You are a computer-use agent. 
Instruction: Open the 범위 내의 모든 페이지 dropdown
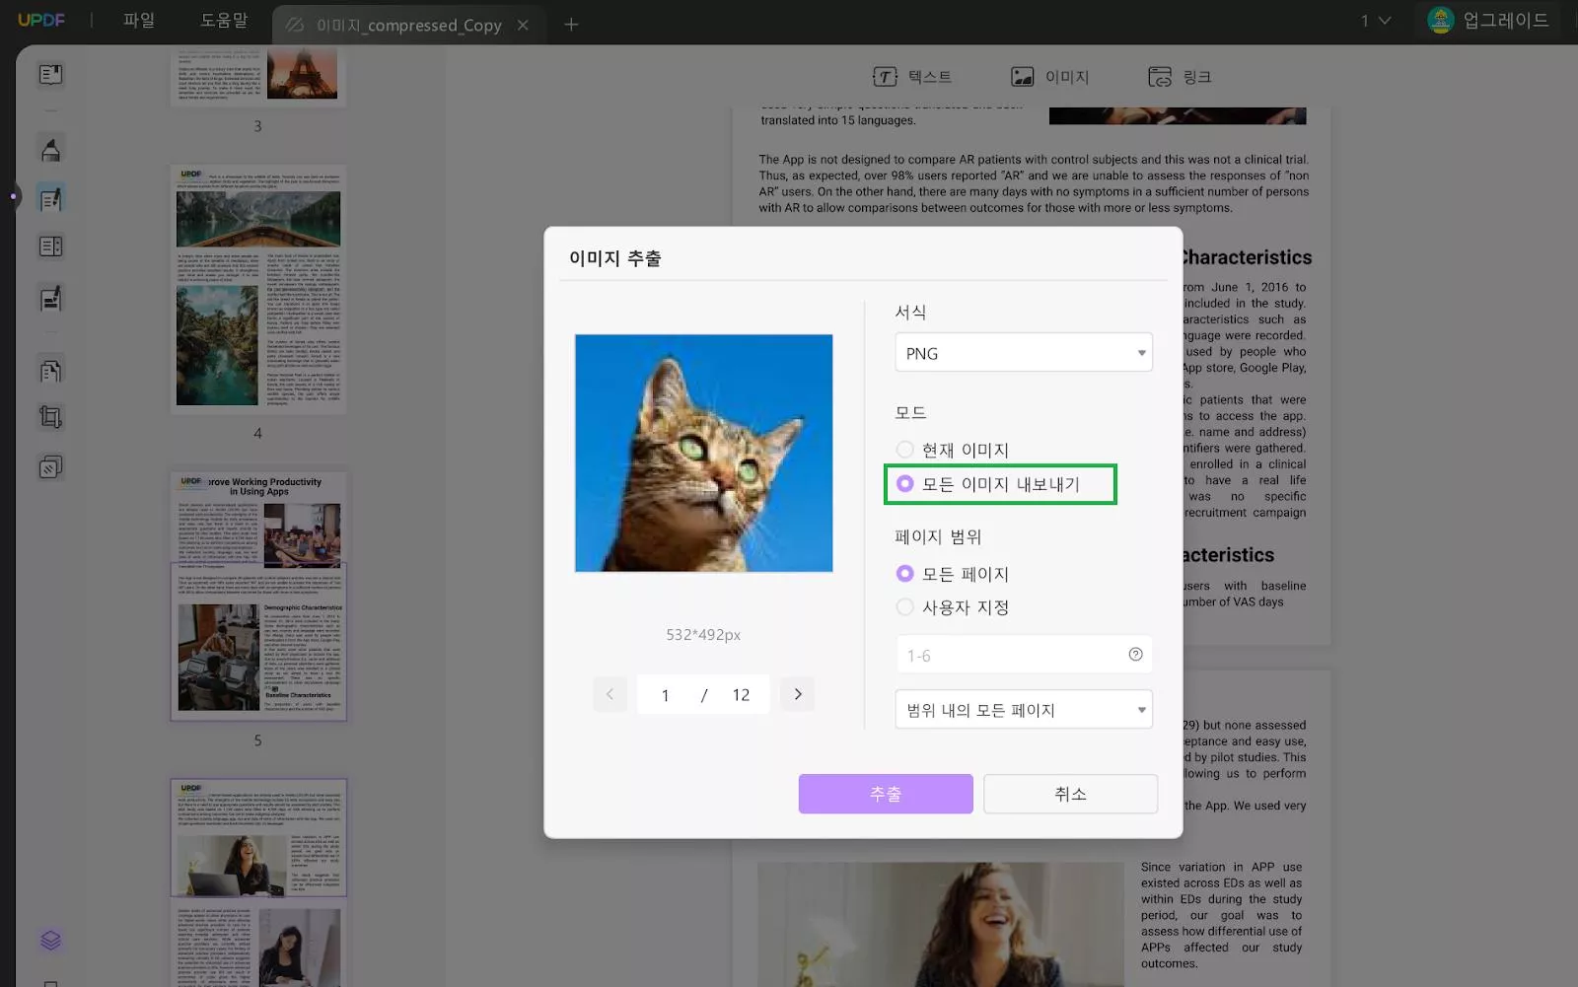click(1024, 710)
